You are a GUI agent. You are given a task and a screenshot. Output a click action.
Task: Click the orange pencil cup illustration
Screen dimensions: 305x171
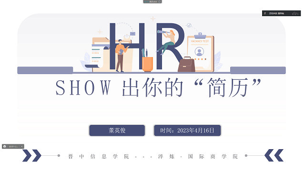[x=147, y=64]
